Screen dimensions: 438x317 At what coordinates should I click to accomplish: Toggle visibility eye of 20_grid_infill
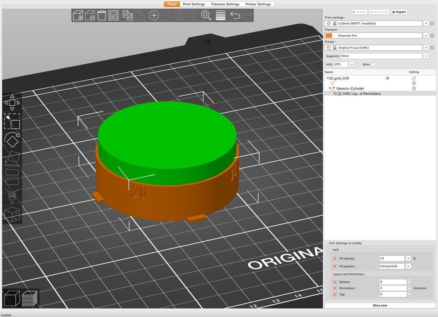coord(388,78)
